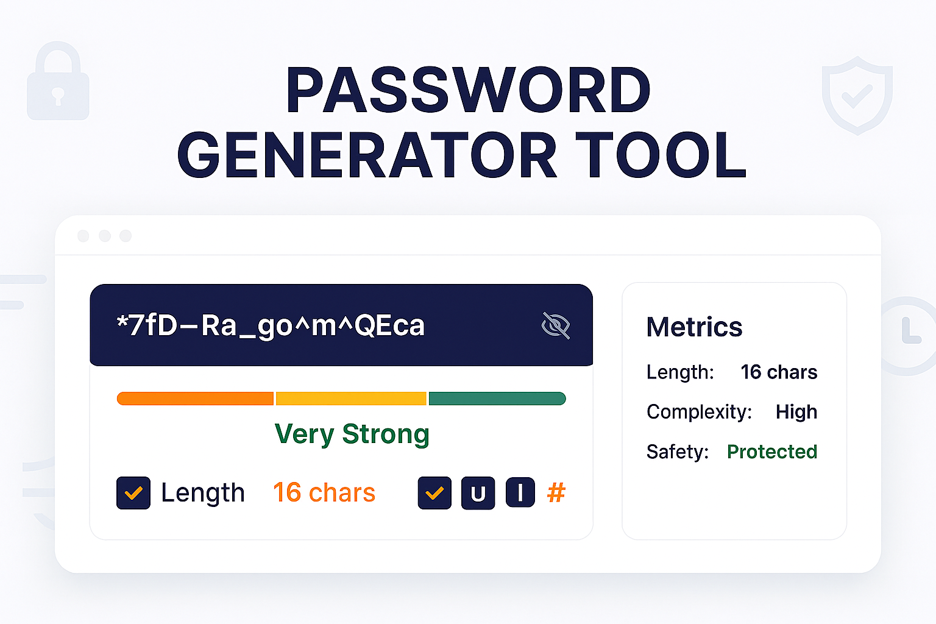Click the Password Generator Tool title

tap(463, 122)
